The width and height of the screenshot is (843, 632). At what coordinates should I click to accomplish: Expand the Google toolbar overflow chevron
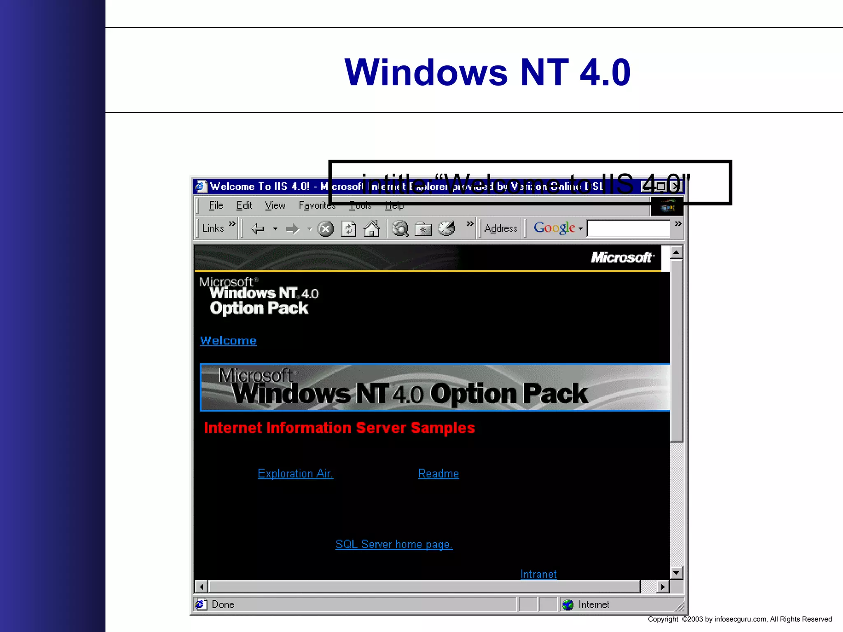(x=678, y=223)
